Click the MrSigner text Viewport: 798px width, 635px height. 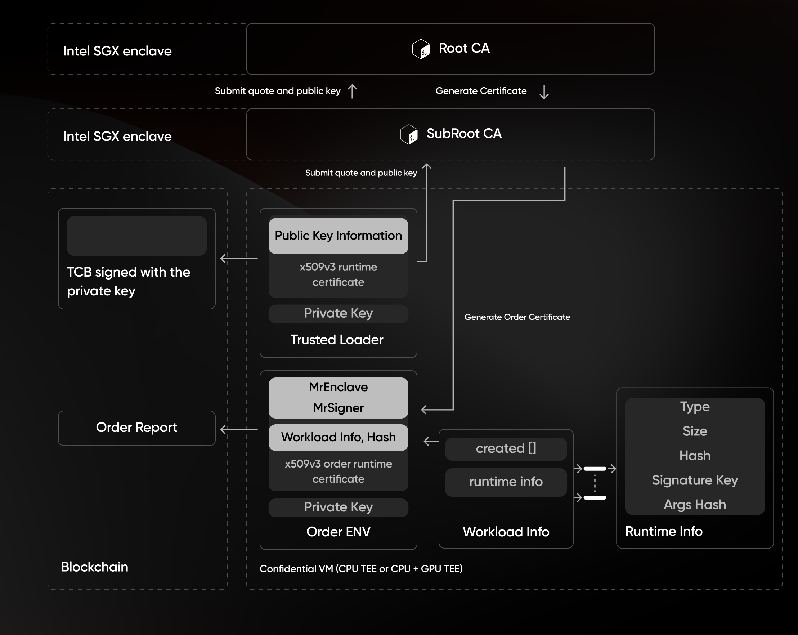pos(338,408)
